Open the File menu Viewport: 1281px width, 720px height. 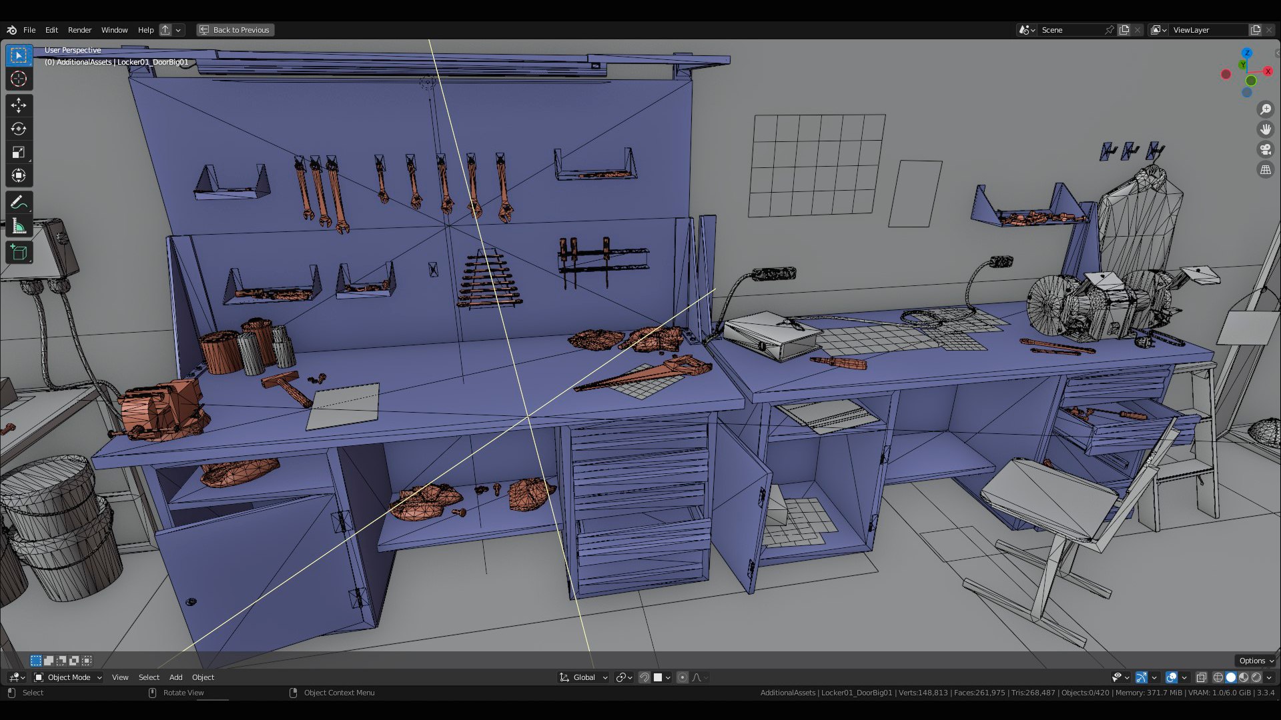tap(29, 30)
